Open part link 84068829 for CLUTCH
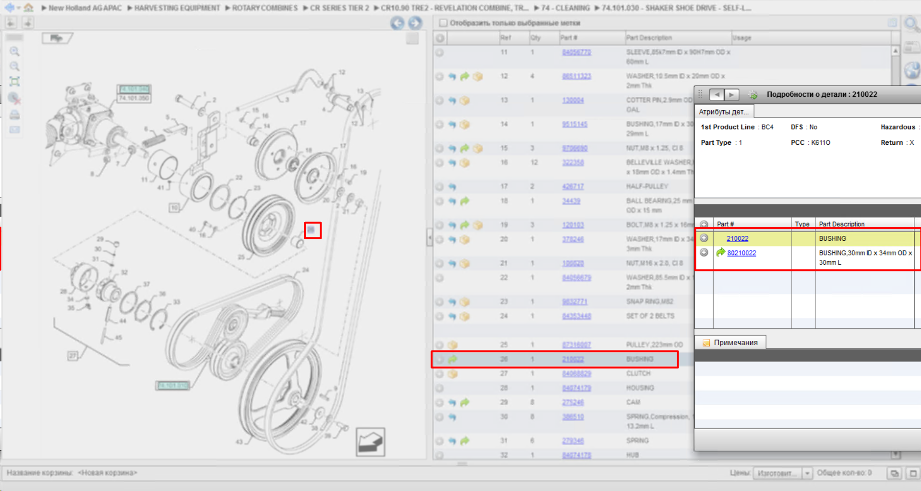The width and height of the screenshot is (921, 491). pyautogui.click(x=576, y=374)
